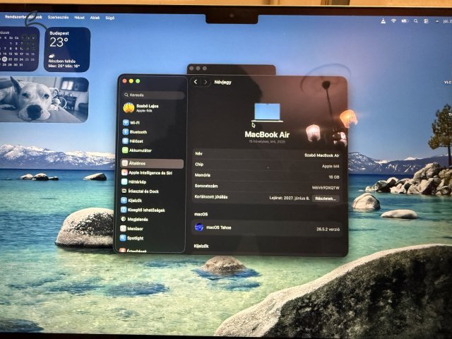Open Wi‑Fi settings in the sidebar
This screenshot has height=339, width=452.
click(x=131, y=122)
